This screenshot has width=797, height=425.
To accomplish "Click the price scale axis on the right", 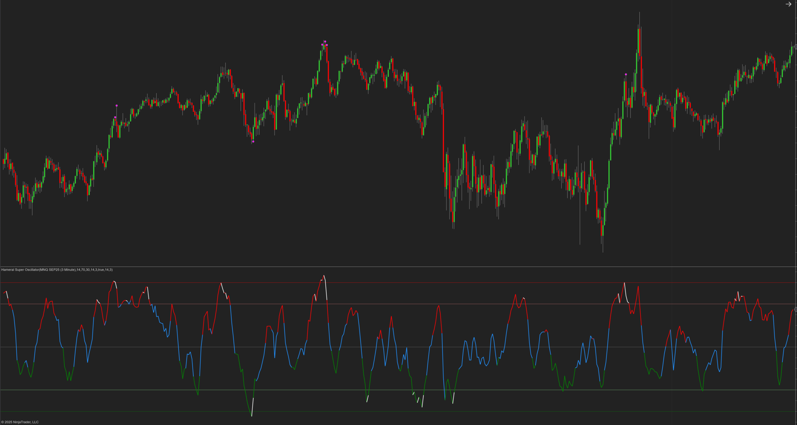I will pyautogui.click(x=796, y=156).
